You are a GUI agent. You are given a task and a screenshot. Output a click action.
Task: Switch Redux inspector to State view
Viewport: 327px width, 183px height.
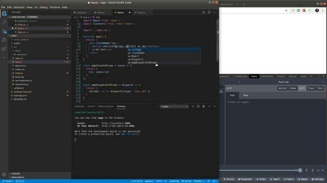tap(293, 88)
